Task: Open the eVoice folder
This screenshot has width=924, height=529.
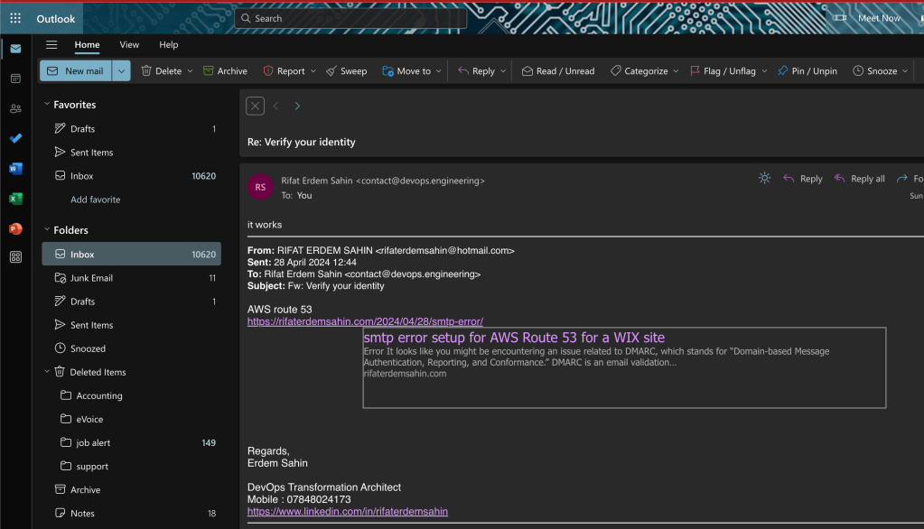Action: click(x=131, y=419)
